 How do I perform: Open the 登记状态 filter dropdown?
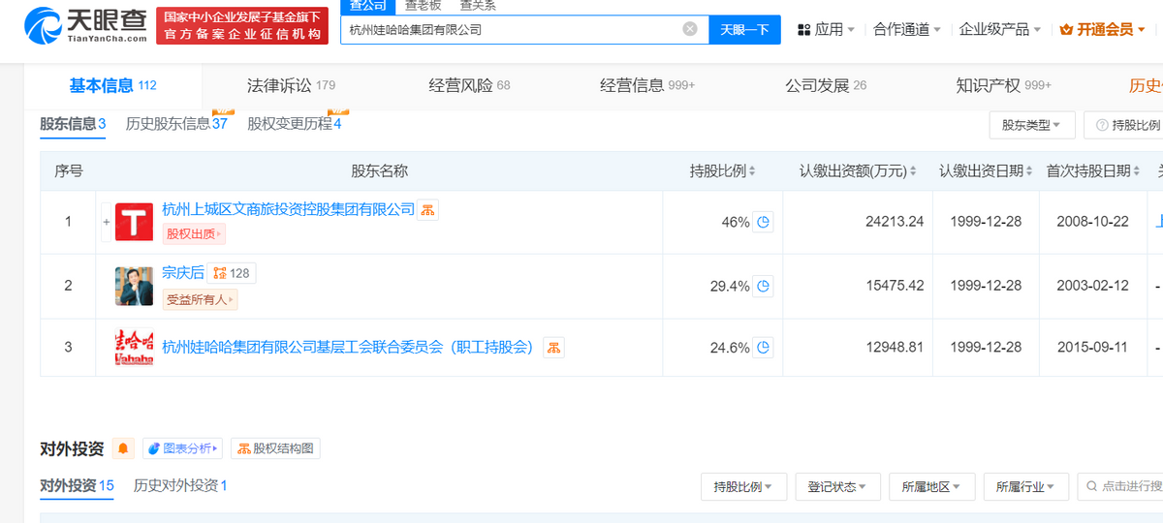pyautogui.click(x=837, y=486)
